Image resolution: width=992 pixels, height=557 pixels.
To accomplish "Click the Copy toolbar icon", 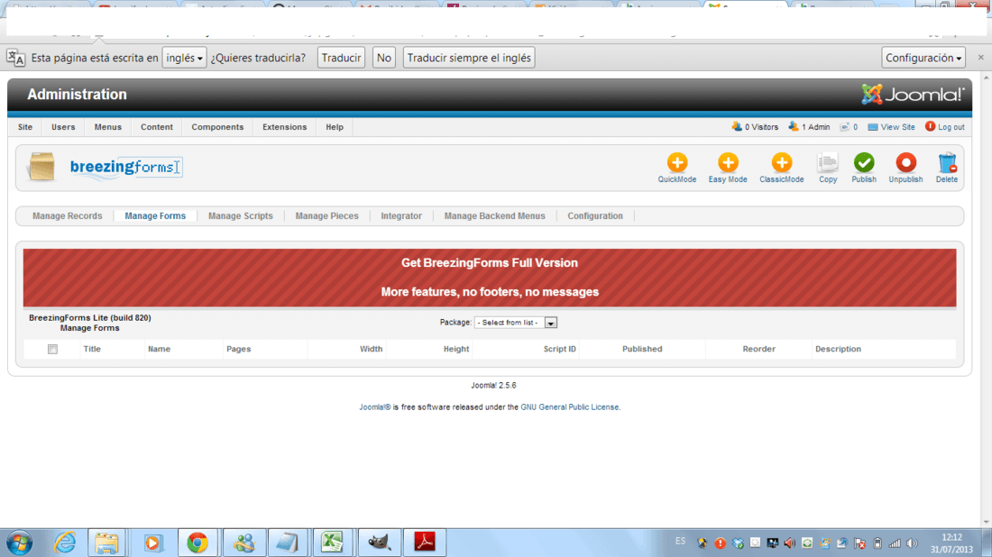I will [x=828, y=168].
